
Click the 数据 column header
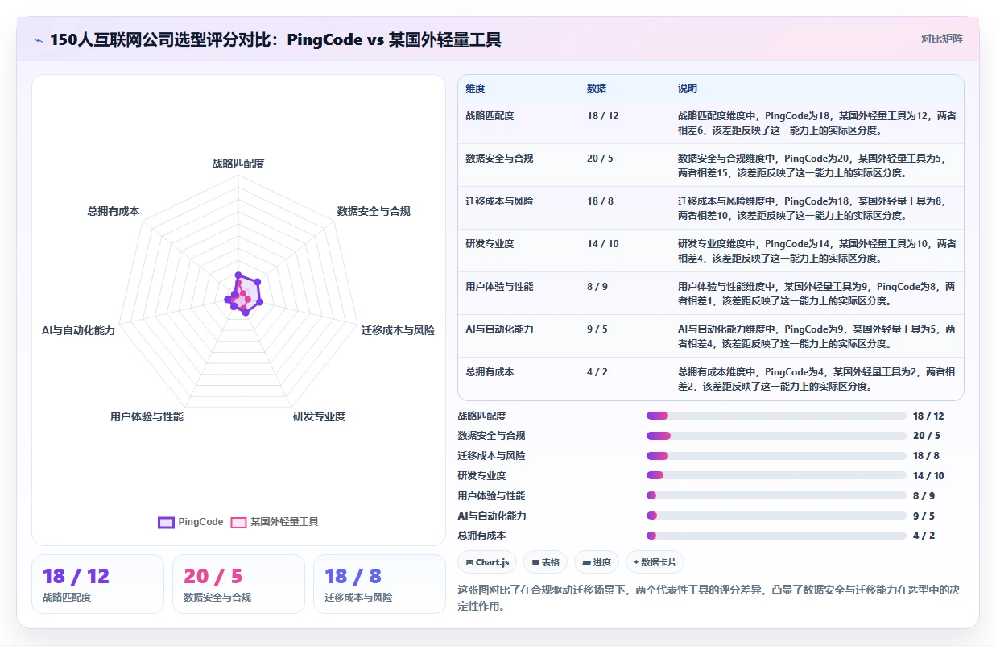pos(597,88)
